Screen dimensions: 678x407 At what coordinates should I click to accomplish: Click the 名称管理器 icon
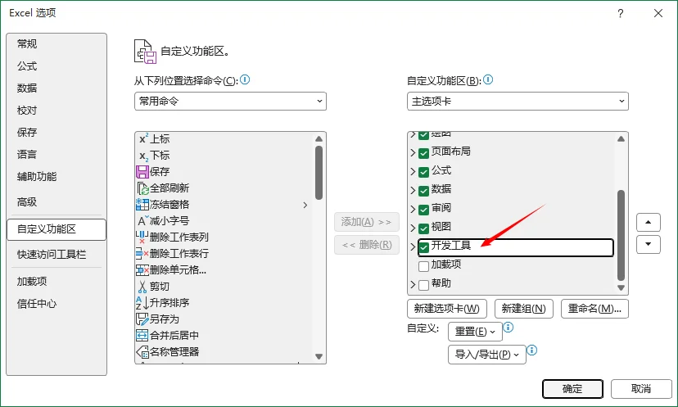(142, 351)
